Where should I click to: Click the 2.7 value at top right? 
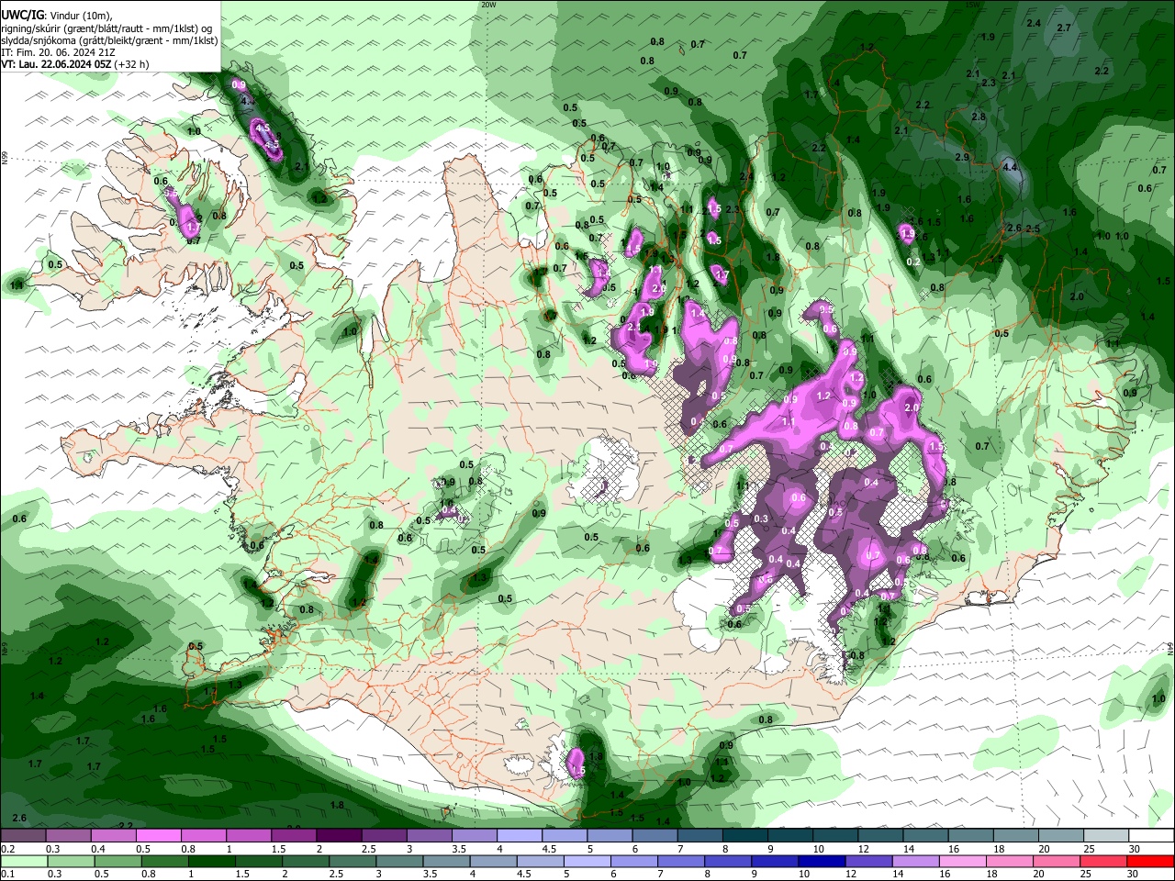[x=1064, y=28]
